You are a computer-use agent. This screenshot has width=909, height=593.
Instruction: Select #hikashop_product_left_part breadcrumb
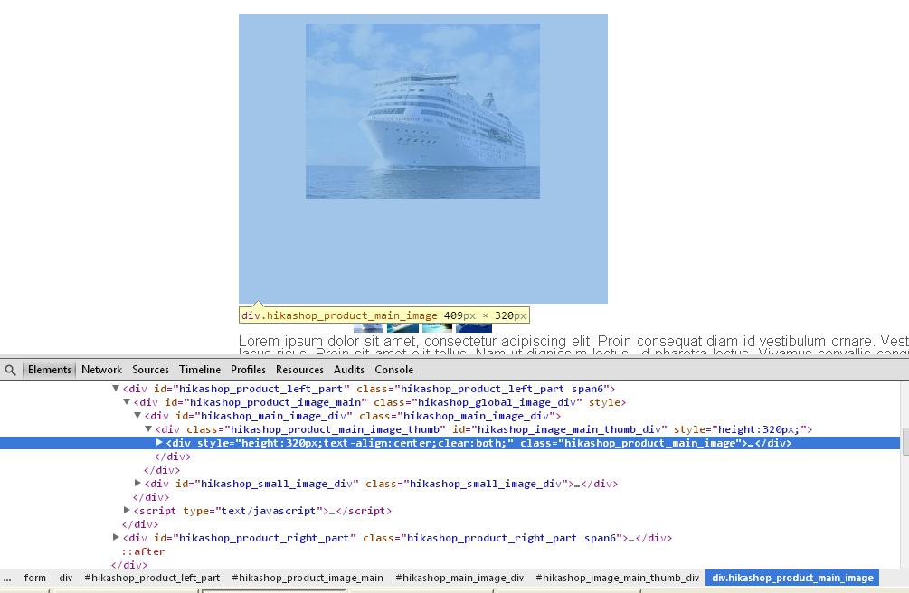pos(152,578)
